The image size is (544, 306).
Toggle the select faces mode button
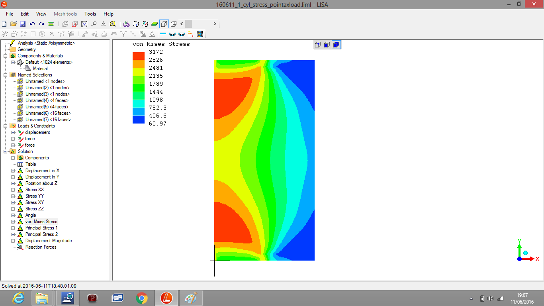click(327, 45)
